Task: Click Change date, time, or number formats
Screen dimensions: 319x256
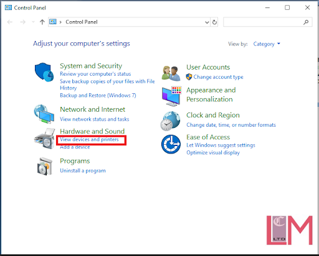Action: pyautogui.click(x=231, y=125)
